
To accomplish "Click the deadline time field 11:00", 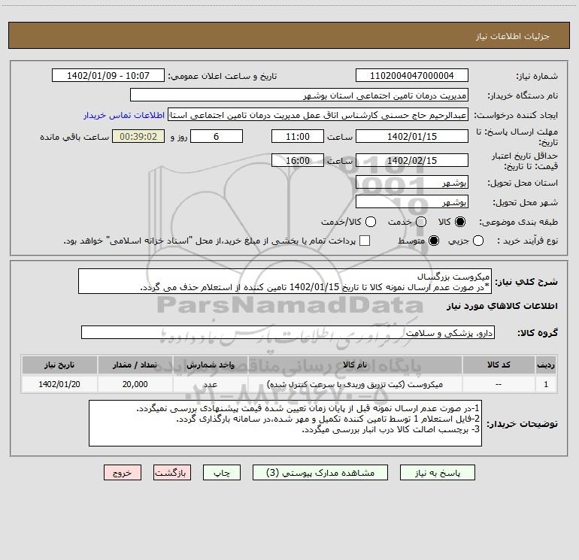I will point(298,136).
